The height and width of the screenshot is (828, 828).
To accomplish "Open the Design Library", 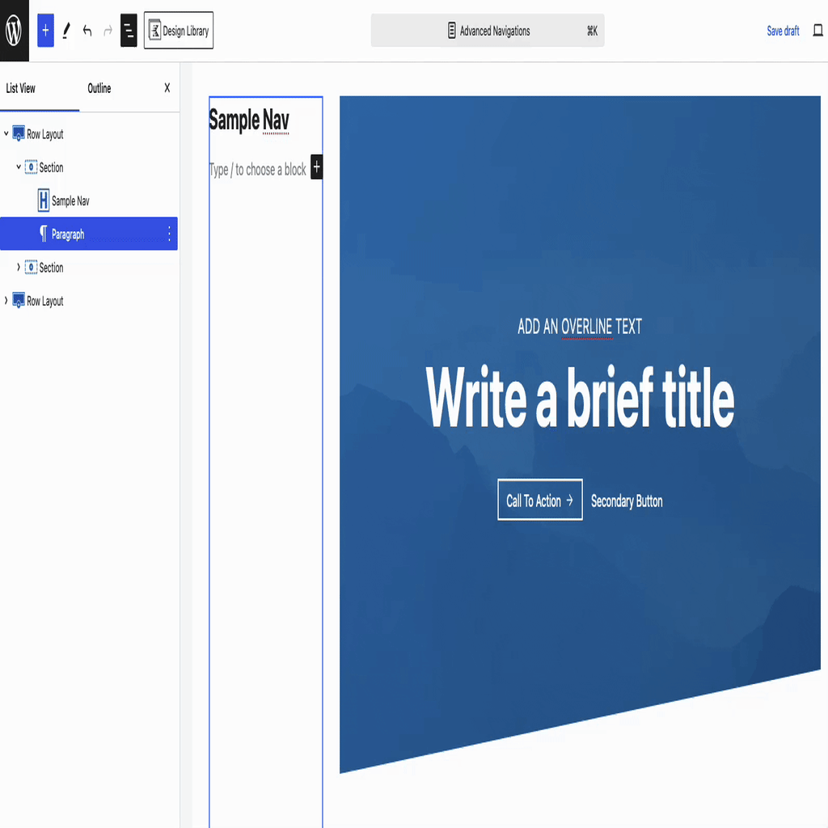I will coord(179,31).
